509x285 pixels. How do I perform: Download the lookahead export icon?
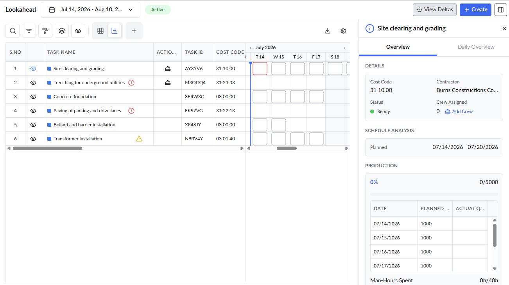[328, 31]
